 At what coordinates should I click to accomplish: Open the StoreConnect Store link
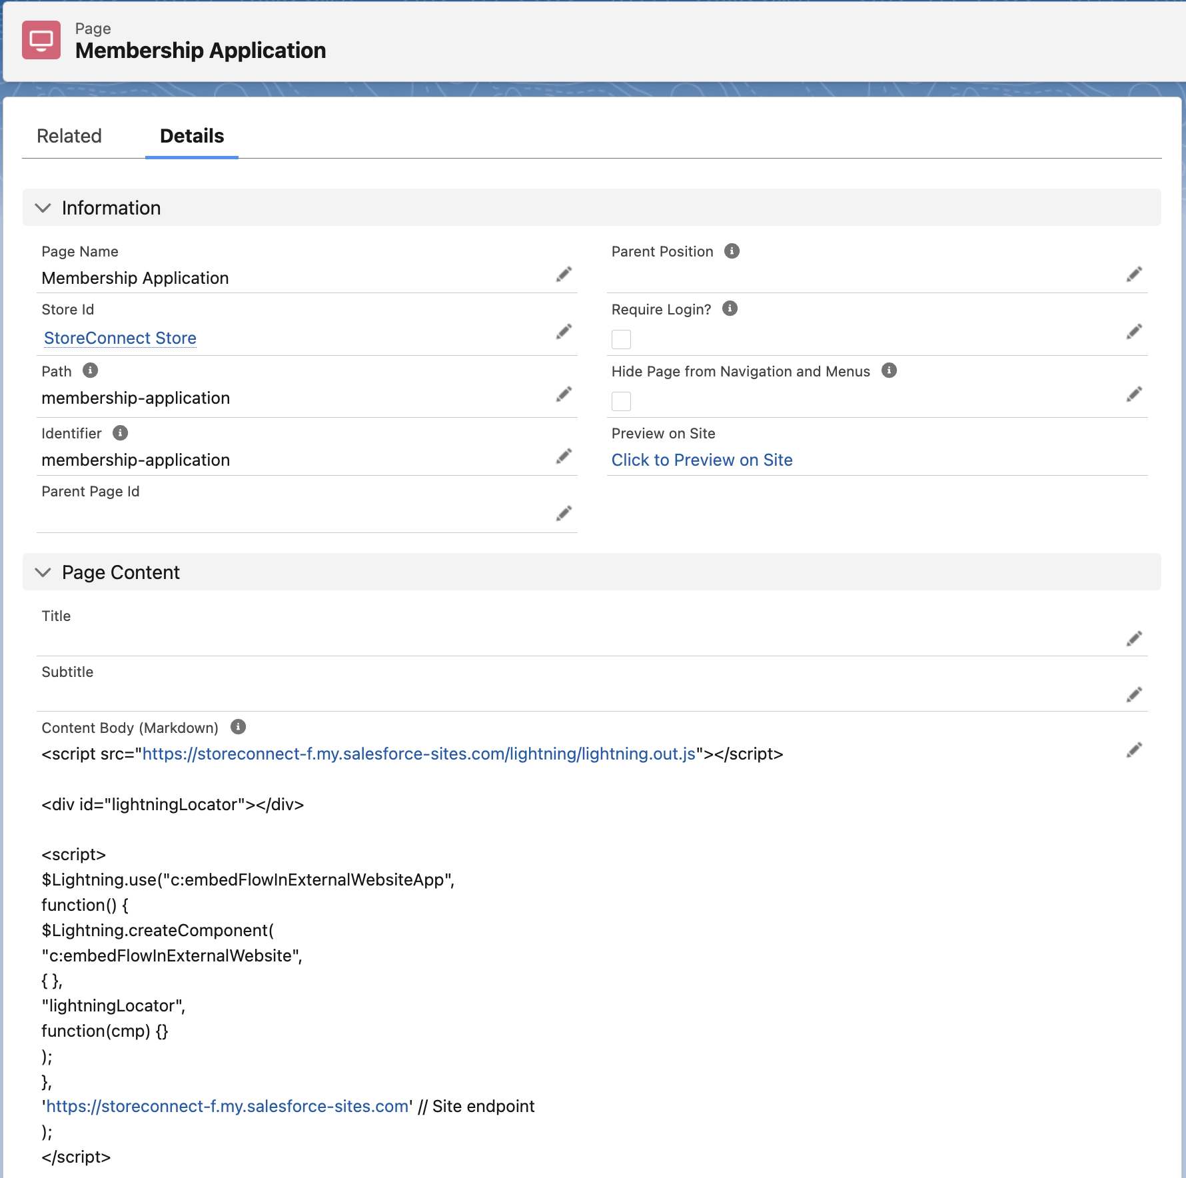coord(120,338)
